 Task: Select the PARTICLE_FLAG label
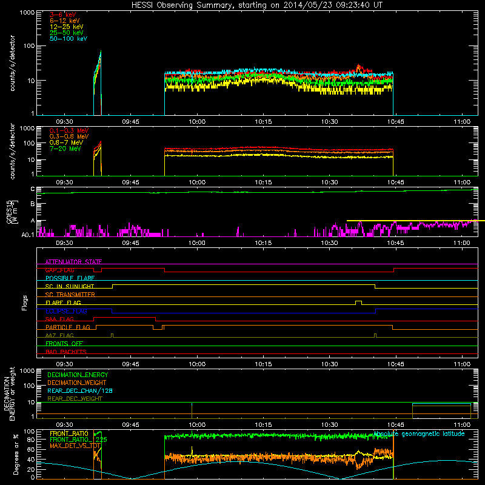tap(68, 327)
